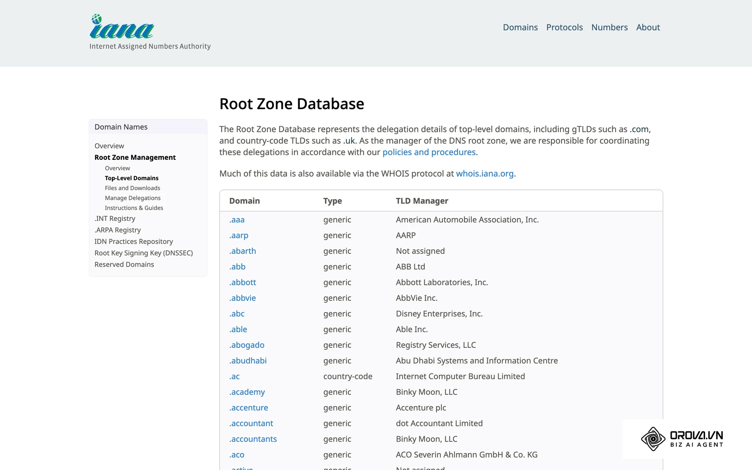Click the Domain Names sidebar heading
This screenshot has width=752, height=470.
pos(121,127)
